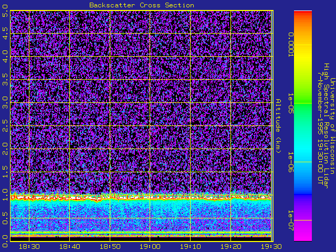Click the 5.0 altitude axis label
Viewport: 336px width, 252px height.
(5, 10)
